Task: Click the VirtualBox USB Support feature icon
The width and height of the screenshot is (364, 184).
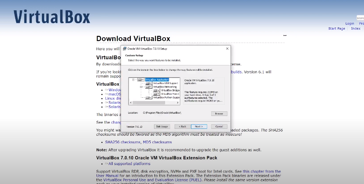Action: pyautogui.click(x=148, y=83)
